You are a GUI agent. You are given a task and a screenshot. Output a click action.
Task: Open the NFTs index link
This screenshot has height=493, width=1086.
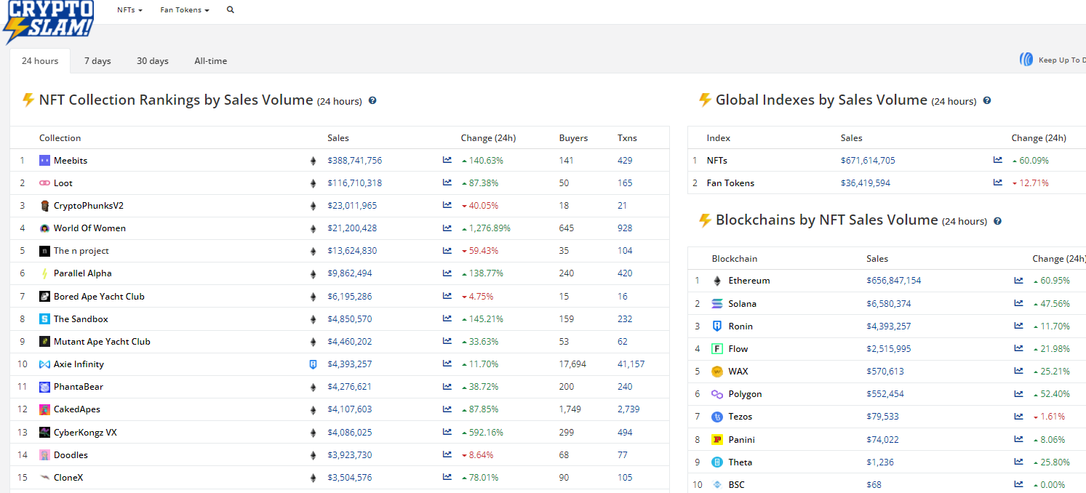717,161
